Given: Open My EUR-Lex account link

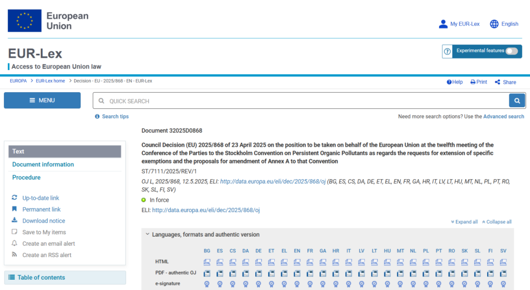Looking at the screenshot, I should [x=459, y=24].
